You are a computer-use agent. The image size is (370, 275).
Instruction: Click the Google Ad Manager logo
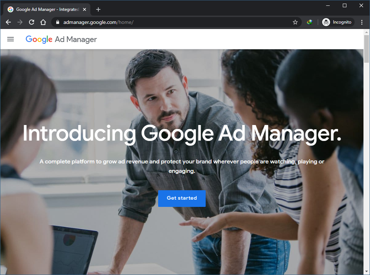61,39
